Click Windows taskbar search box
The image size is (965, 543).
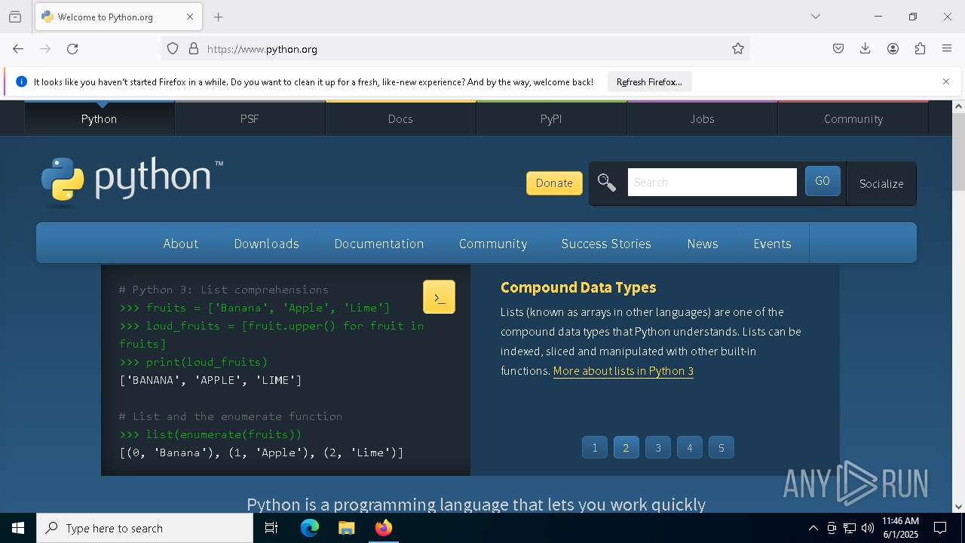(x=145, y=528)
